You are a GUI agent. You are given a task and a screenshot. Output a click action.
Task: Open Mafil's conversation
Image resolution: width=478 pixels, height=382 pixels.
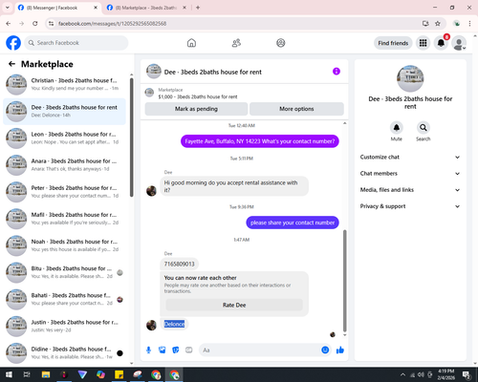tap(64, 219)
